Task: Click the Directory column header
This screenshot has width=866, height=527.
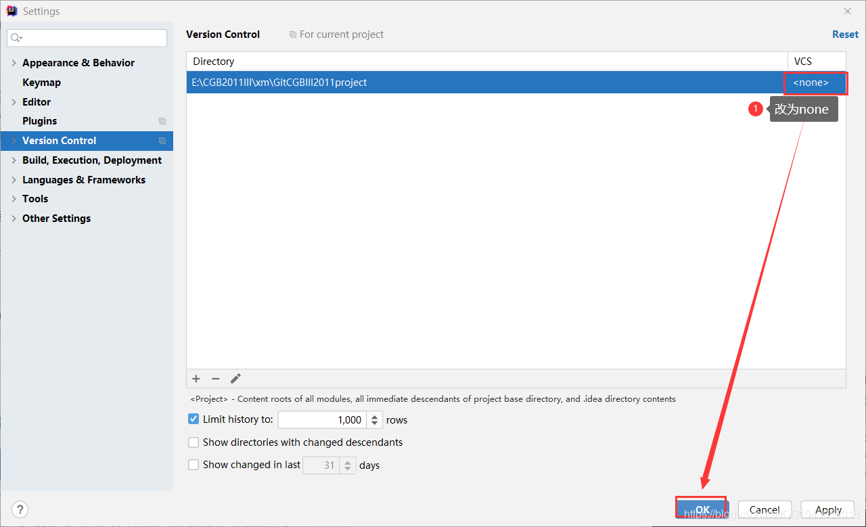Action: click(x=487, y=62)
